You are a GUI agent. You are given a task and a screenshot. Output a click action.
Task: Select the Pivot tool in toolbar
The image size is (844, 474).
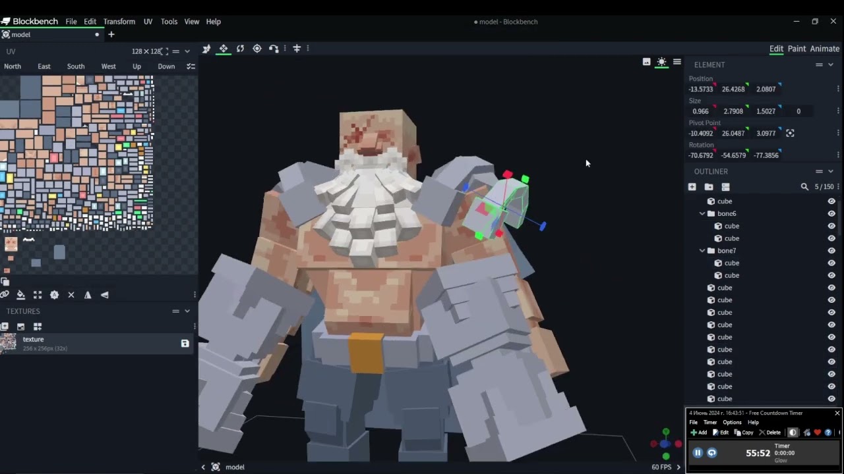click(x=257, y=49)
